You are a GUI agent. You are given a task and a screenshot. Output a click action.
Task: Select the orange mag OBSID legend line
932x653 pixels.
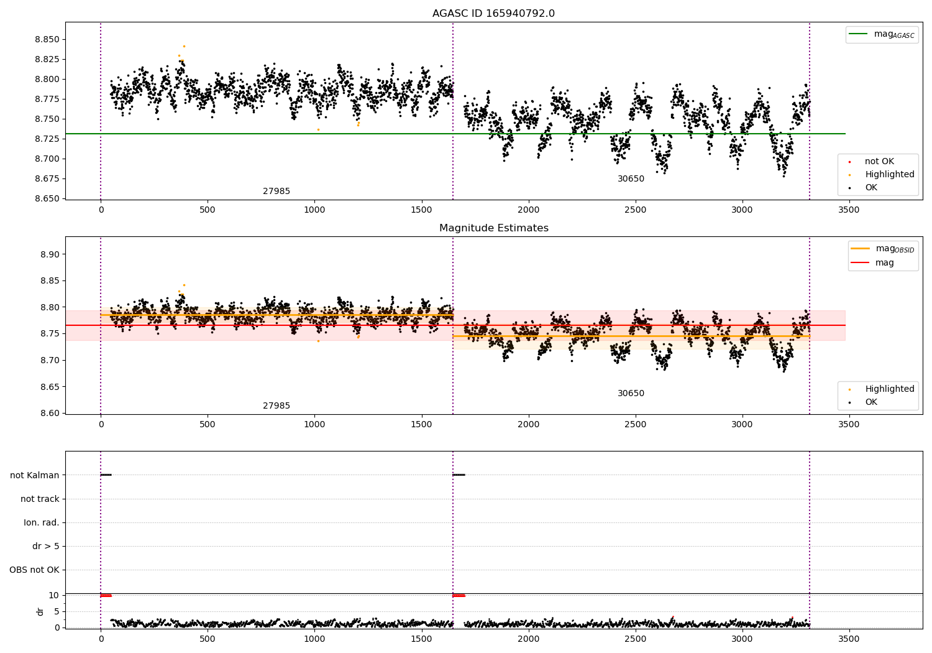(x=861, y=249)
